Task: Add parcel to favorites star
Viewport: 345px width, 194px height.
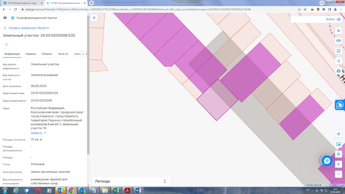Action: pyautogui.click(x=6, y=44)
